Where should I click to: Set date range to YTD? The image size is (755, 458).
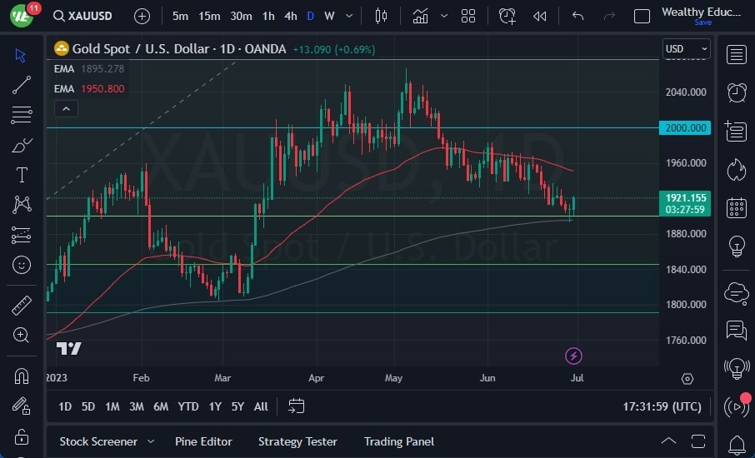[187, 406]
